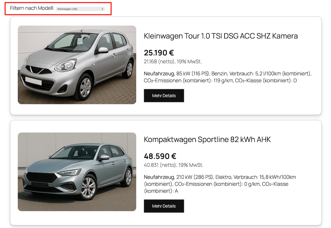
Task: Select "Kleinwagen (34)" in the model filter
Action: pyautogui.click(x=80, y=9)
